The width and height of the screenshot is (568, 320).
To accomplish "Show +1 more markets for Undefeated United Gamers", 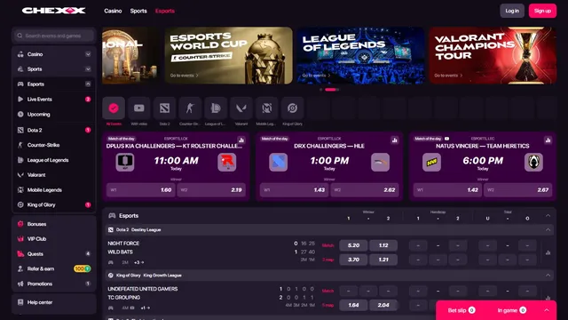I will pos(146,308).
